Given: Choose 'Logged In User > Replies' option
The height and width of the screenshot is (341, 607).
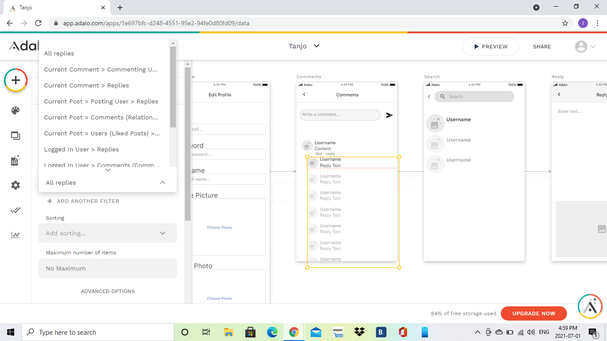Looking at the screenshot, I should (x=81, y=150).
